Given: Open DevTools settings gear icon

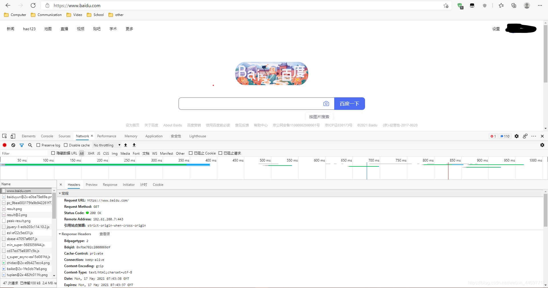Looking at the screenshot, I should tap(517, 136).
